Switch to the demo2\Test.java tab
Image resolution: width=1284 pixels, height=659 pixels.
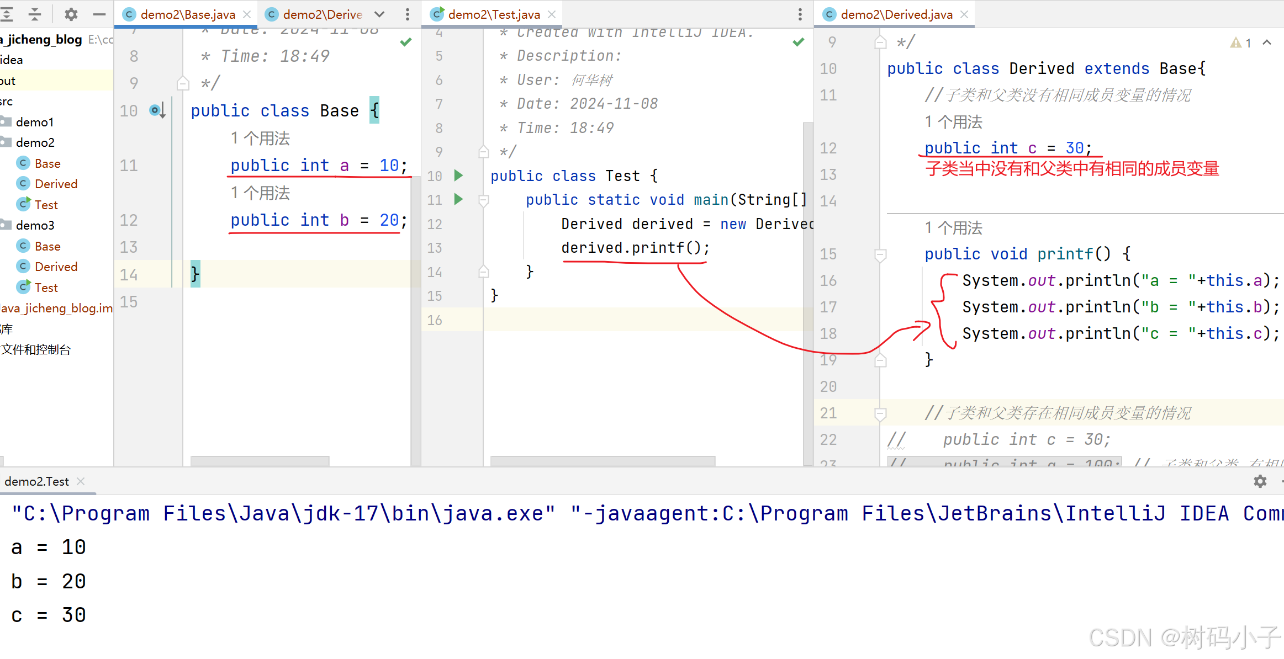click(493, 14)
